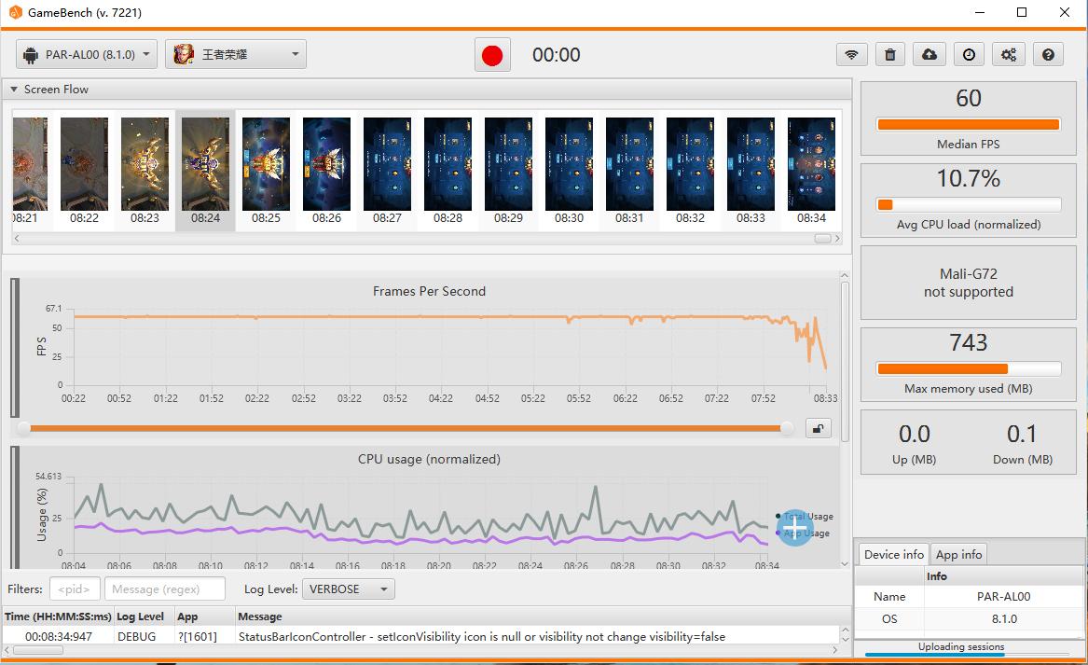Open the clock history icon
The width and height of the screenshot is (1088, 665).
(970, 55)
